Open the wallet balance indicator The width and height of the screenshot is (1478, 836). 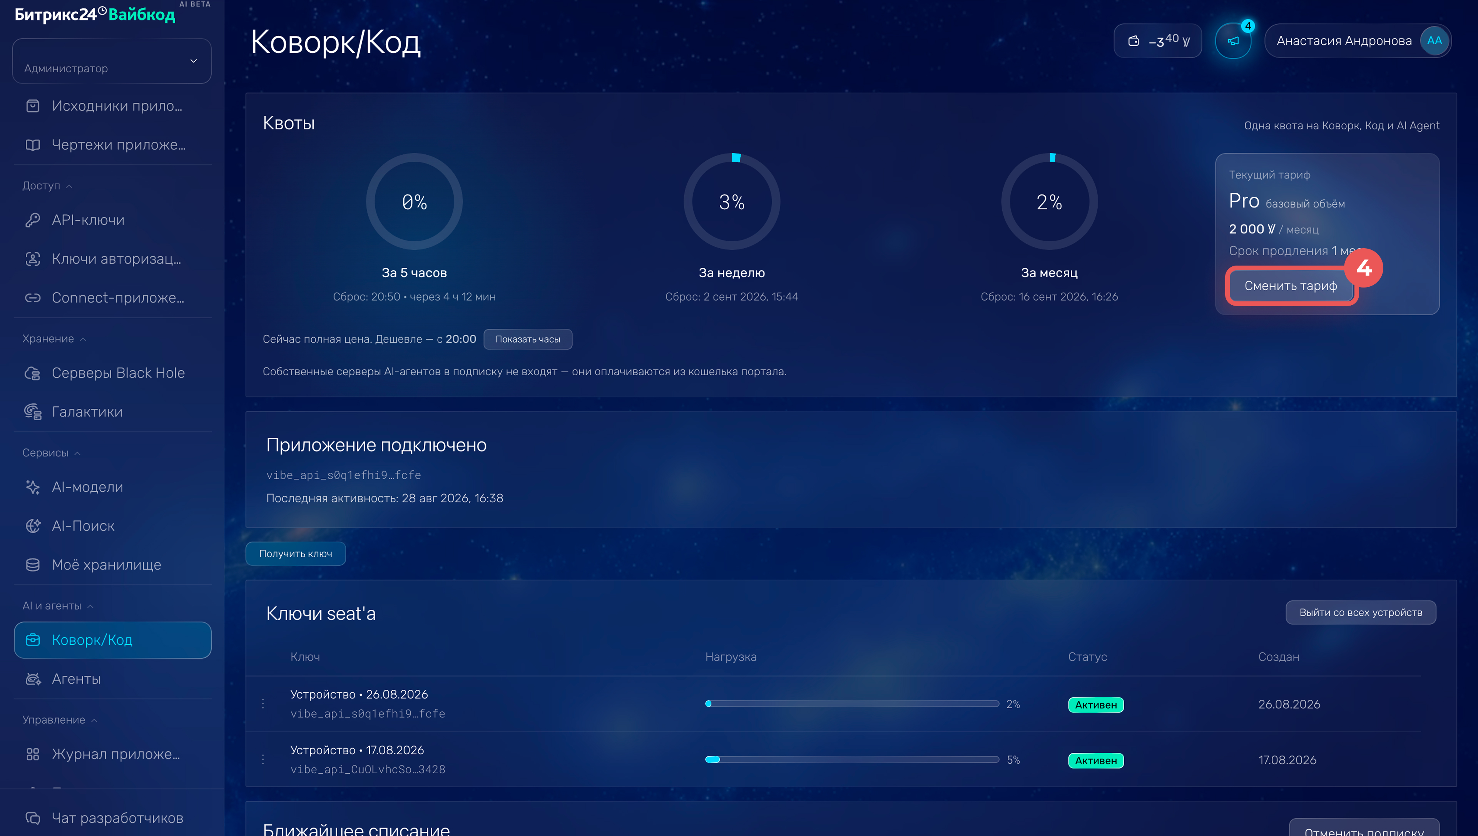(x=1157, y=41)
